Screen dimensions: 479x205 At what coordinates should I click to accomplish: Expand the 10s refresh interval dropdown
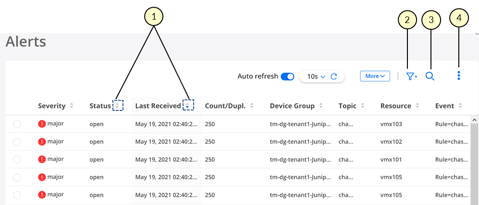[317, 76]
